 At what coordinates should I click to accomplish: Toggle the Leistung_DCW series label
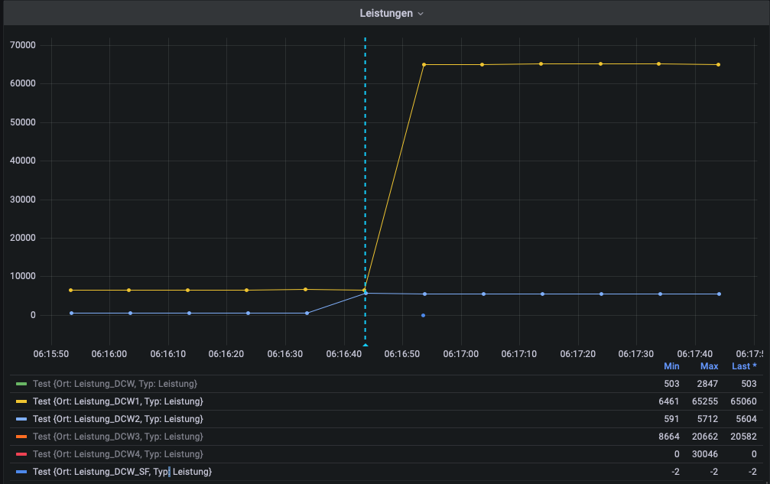pyautogui.click(x=115, y=384)
